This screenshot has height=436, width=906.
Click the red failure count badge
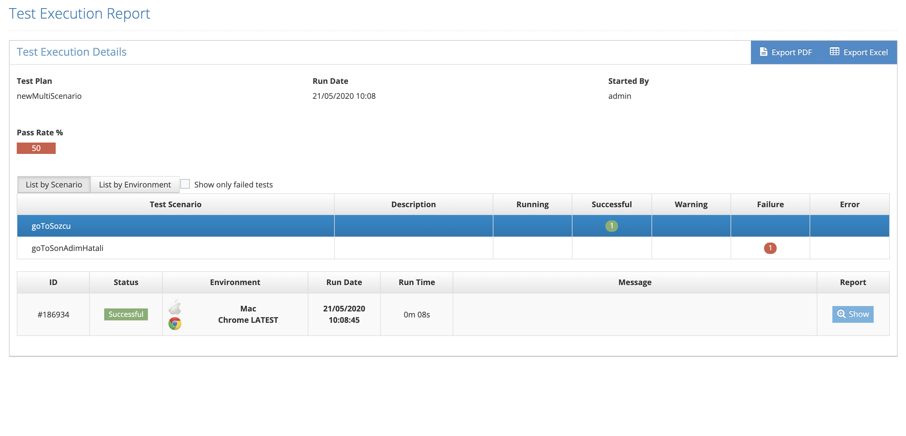coord(770,248)
